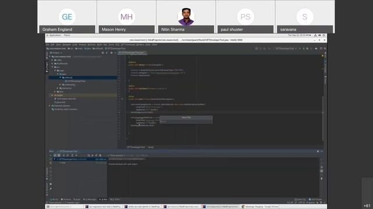Open the run configuration dropdown UFTDeveloperTest
373x209 pixels.
coord(286,49)
